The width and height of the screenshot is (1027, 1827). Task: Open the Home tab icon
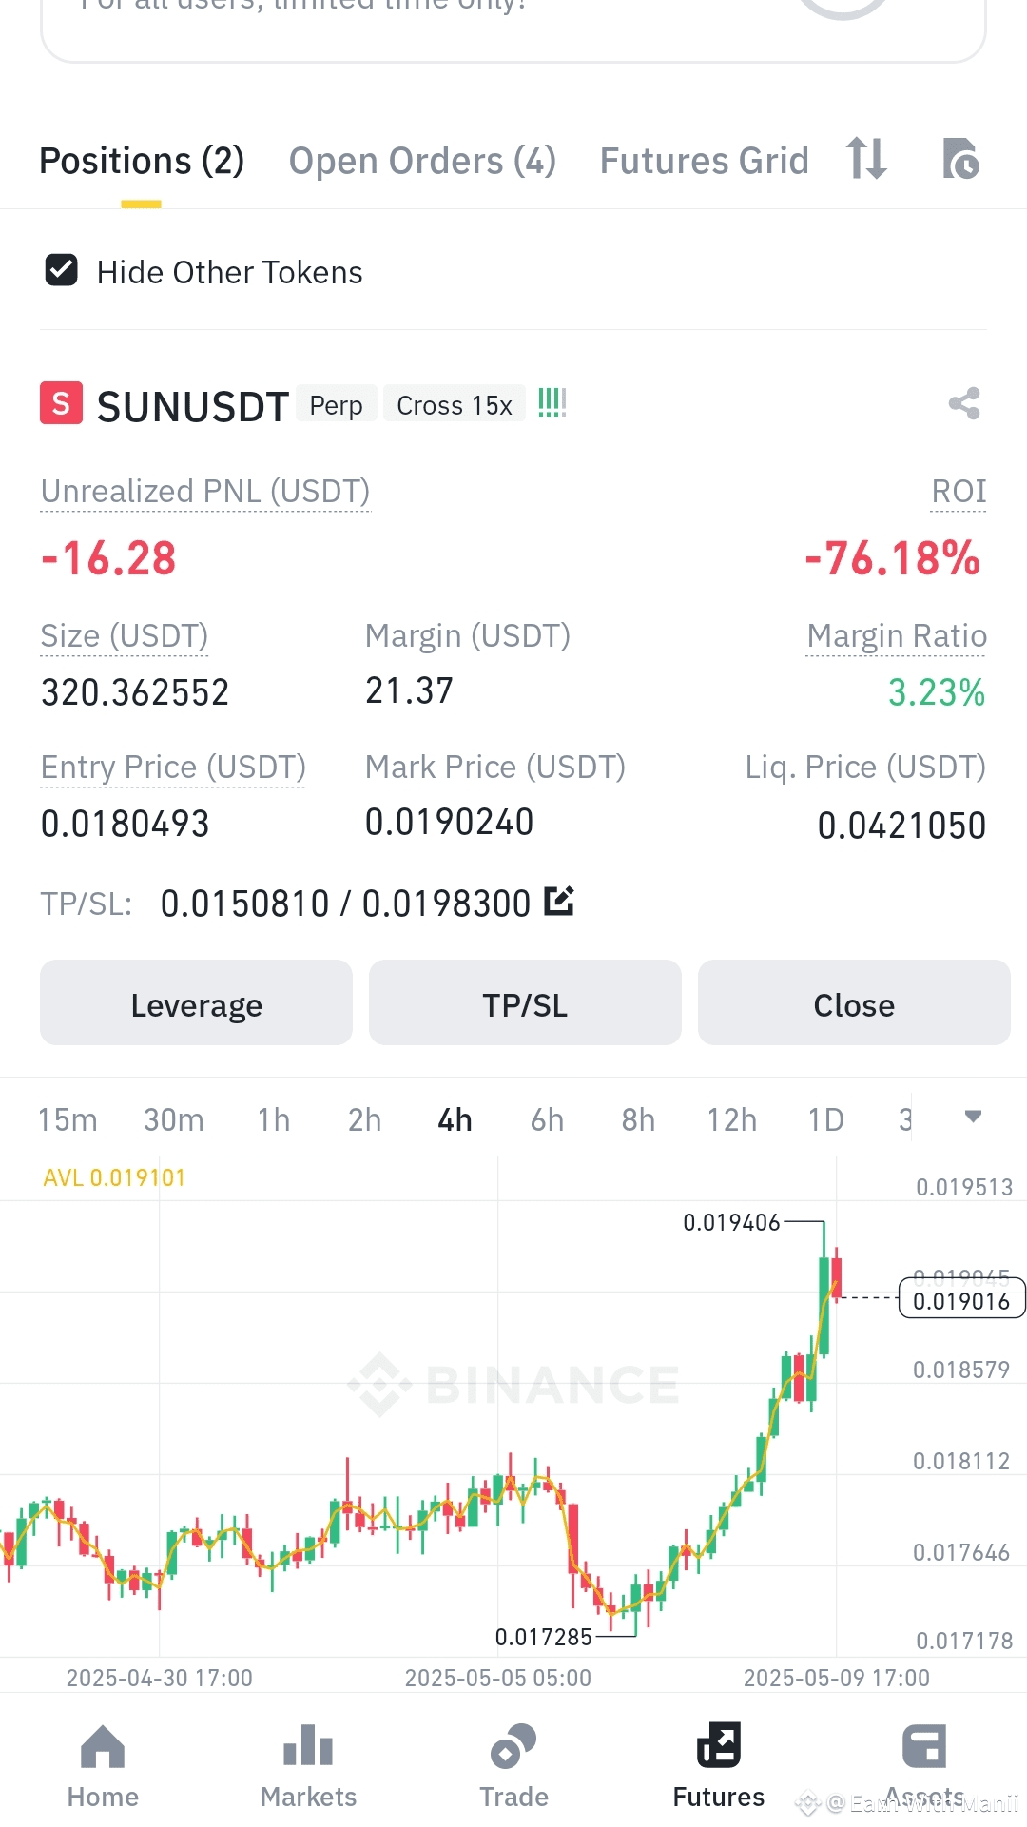point(103,1747)
